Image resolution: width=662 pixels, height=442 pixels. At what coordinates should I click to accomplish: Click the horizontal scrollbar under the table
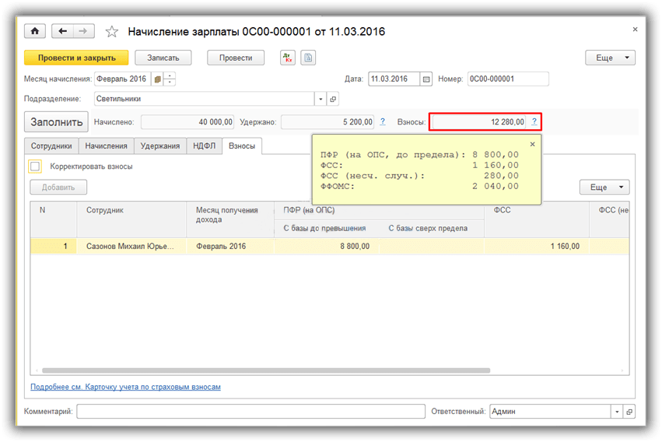[233, 370]
